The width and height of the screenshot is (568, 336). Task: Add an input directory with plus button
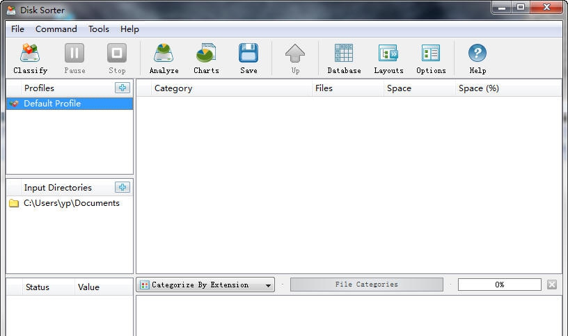(123, 187)
